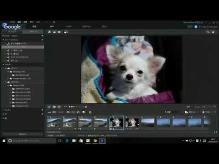Filter by blue color label
Viewport: 219px width, 164px height.
pyautogui.click(x=82, y=107)
